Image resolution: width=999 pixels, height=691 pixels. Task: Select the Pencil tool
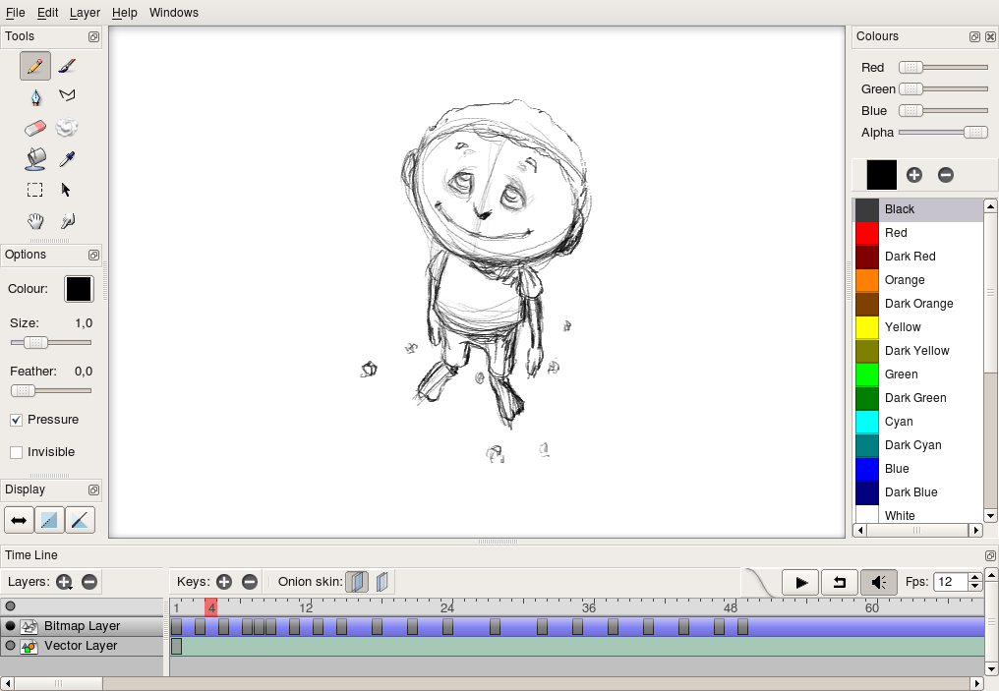click(x=34, y=65)
